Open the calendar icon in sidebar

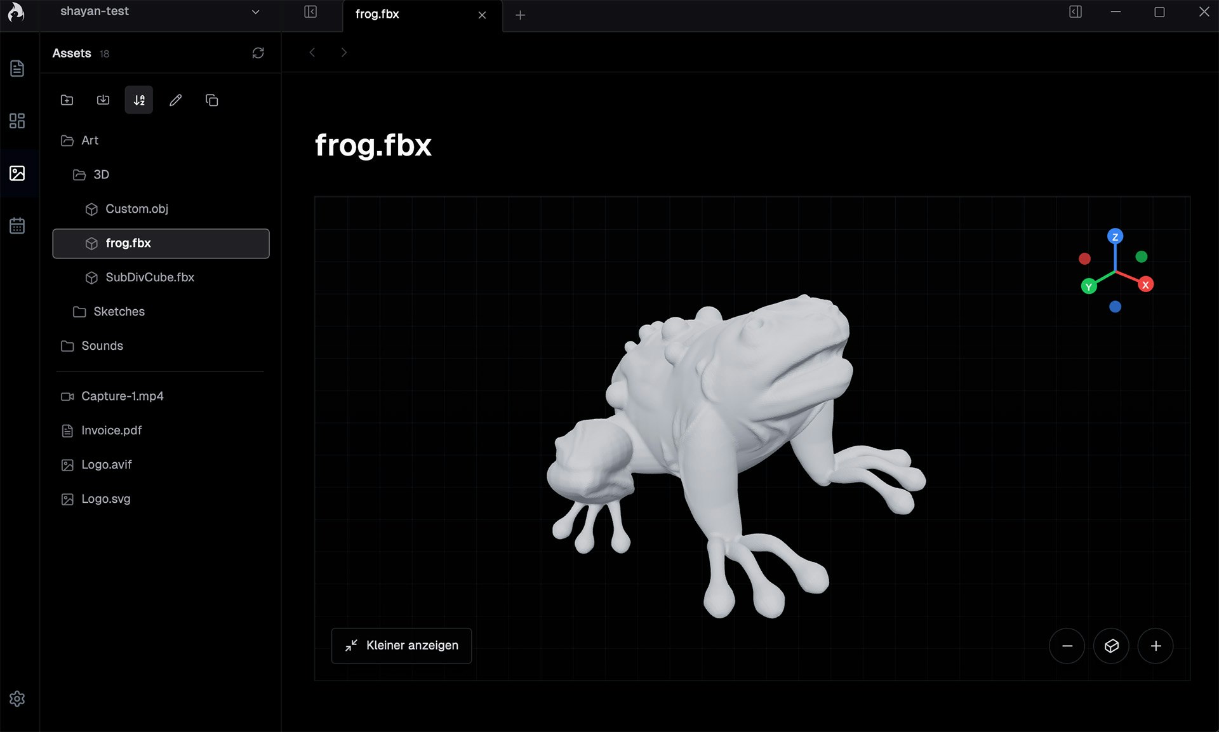tap(17, 225)
